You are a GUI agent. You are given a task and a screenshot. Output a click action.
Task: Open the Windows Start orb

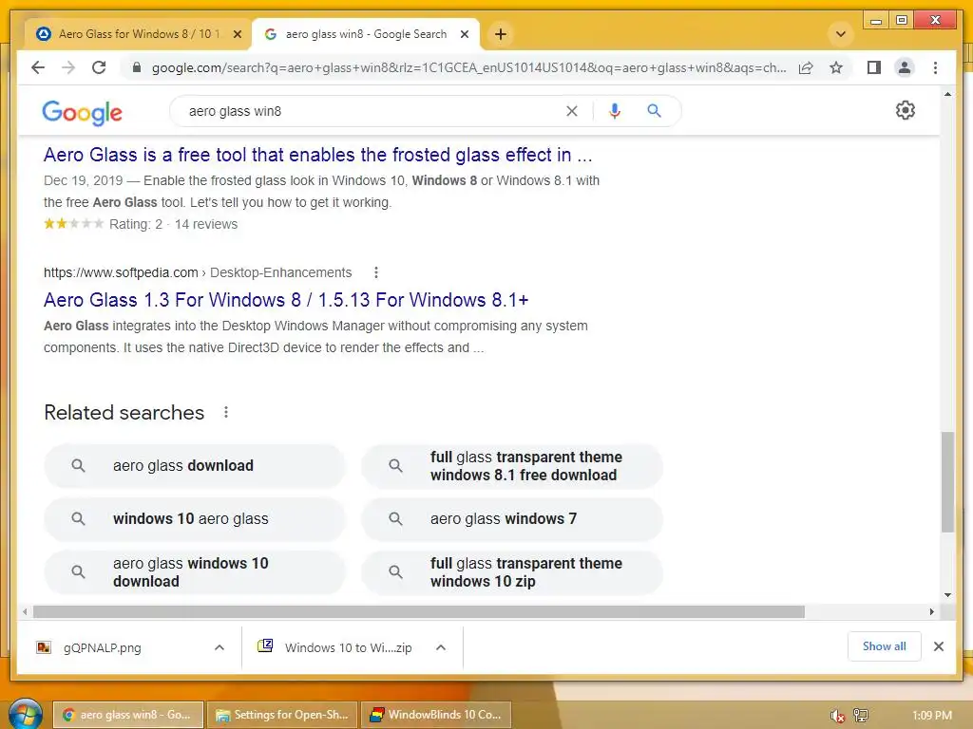coord(25,714)
